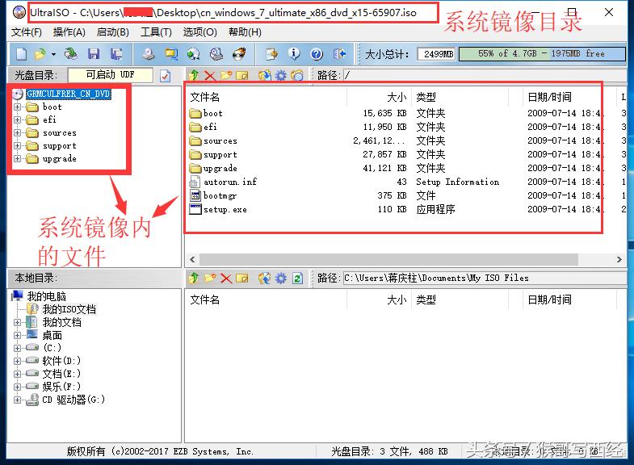Click the Mount to virtual drive icon
Viewport: 634px width, 465px height.
click(216, 54)
